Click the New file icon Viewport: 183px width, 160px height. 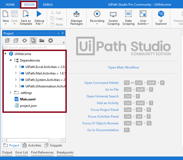6,14
